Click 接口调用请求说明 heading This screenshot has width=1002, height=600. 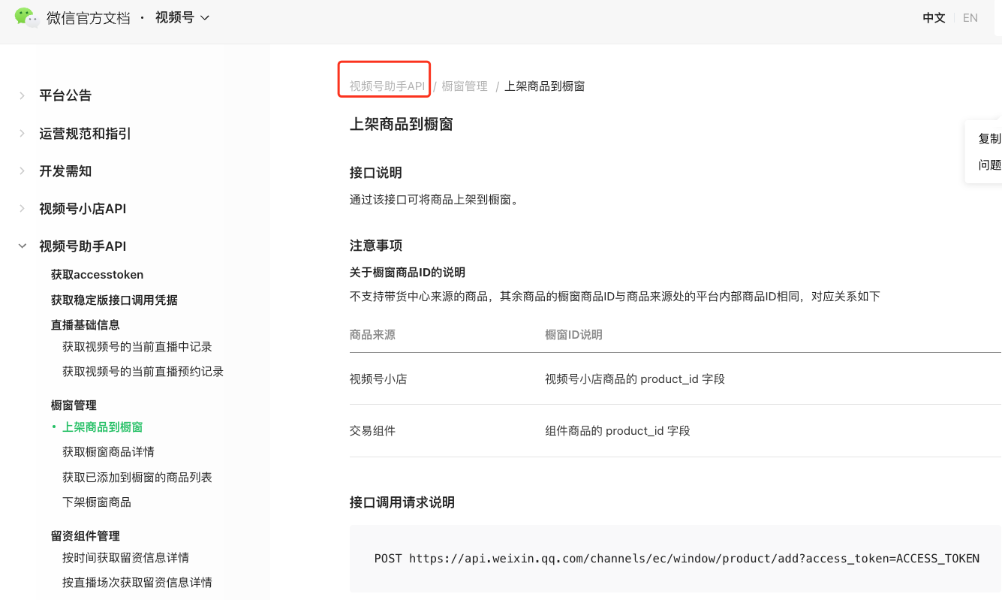pos(402,502)
